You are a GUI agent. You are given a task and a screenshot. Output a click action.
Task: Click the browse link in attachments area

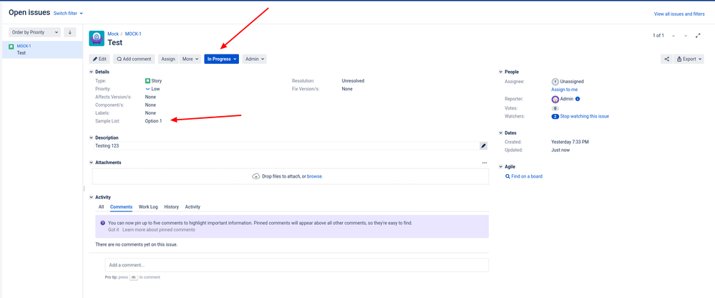point(315,176)
